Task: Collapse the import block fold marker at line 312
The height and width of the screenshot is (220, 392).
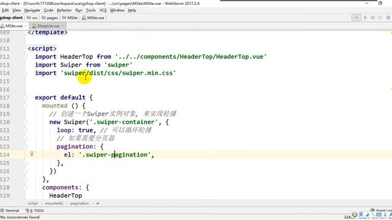Action: coord(25,57)
